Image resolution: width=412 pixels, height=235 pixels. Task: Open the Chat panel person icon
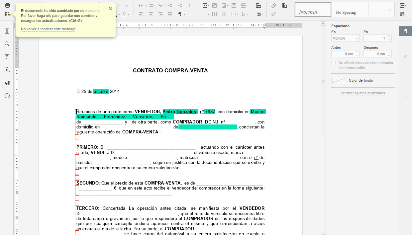(x=7, y=70)
